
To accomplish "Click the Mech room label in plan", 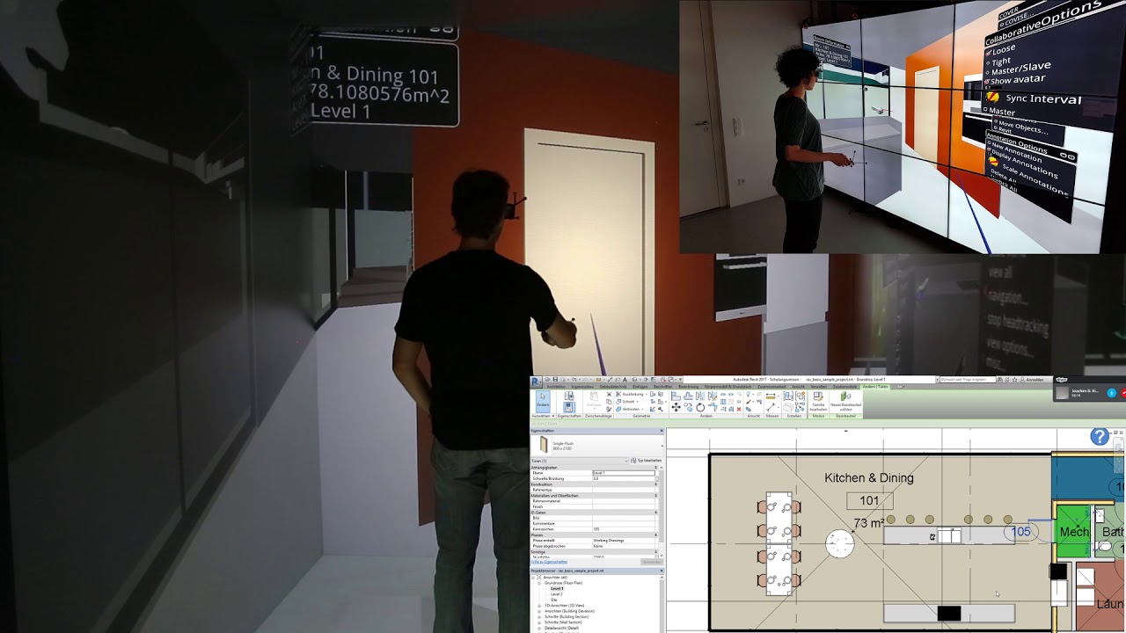I will point(1073,532).
